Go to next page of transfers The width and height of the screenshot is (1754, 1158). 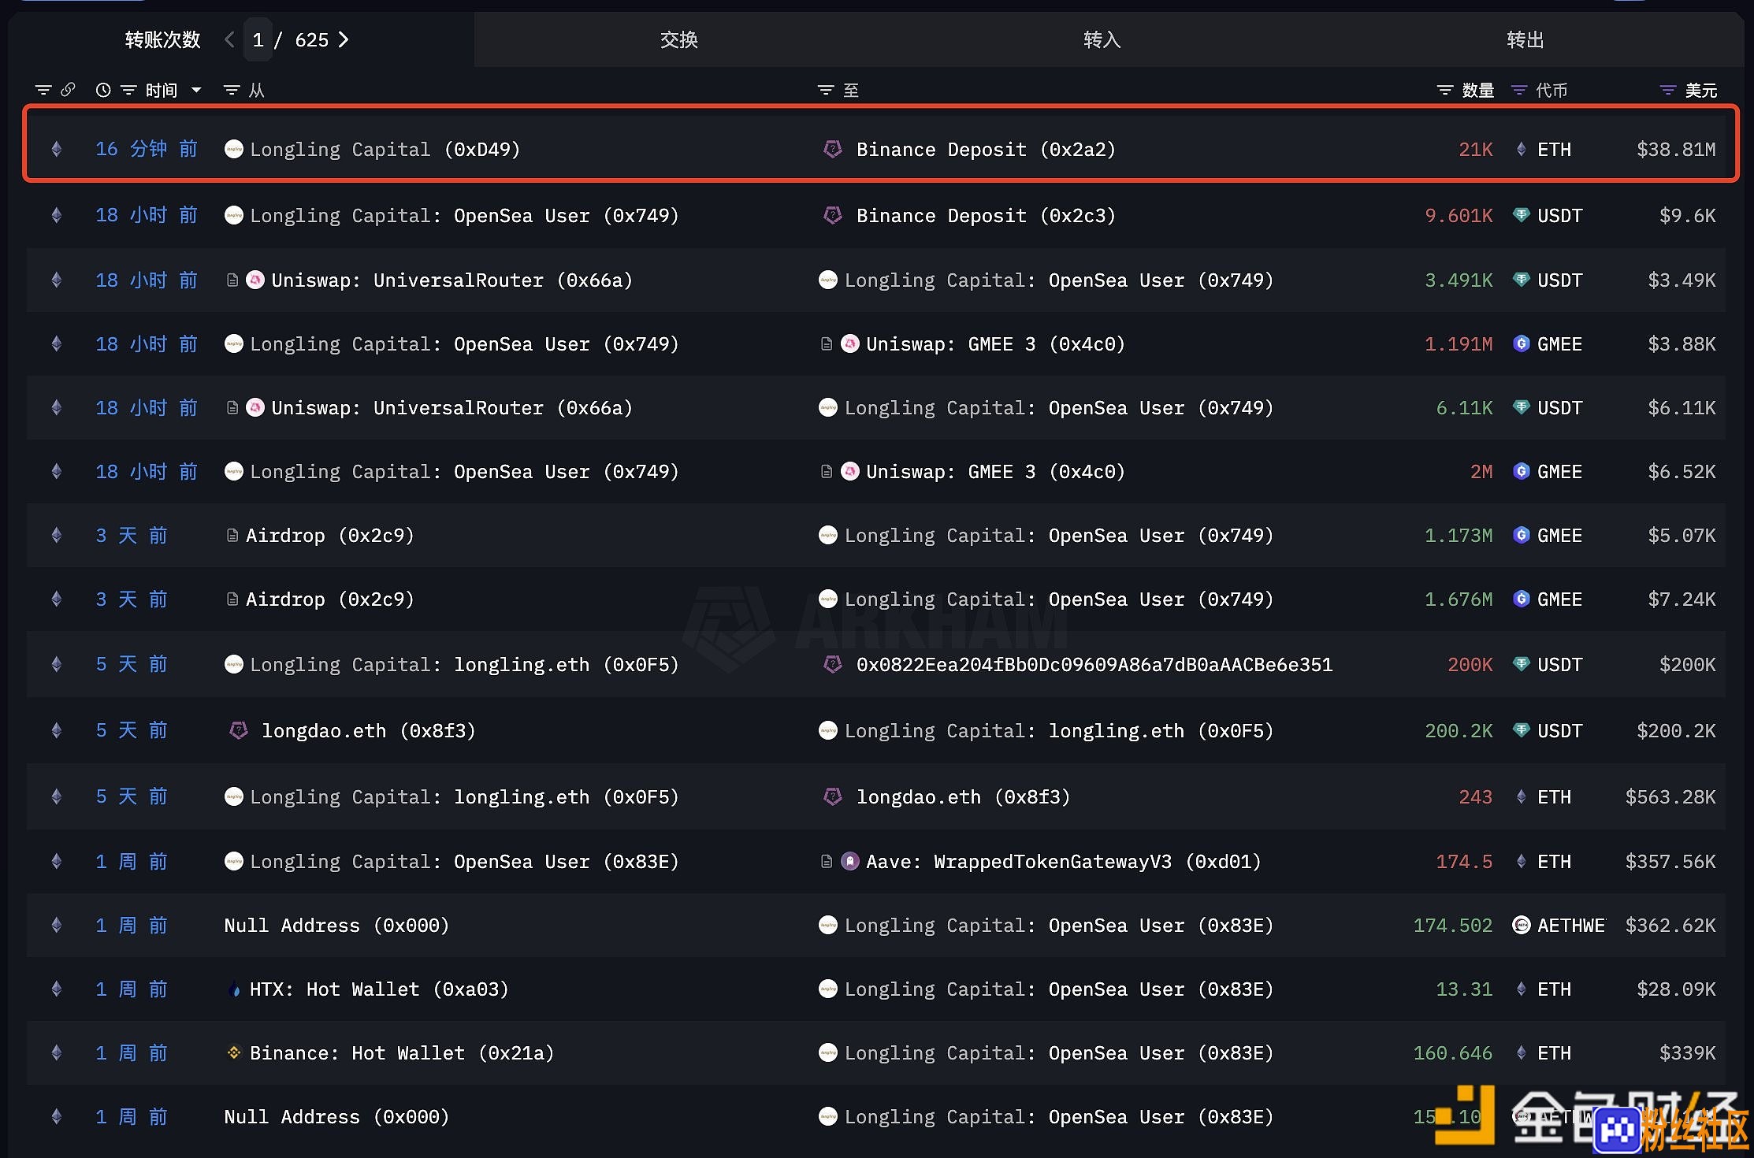[x=344, y=39]
